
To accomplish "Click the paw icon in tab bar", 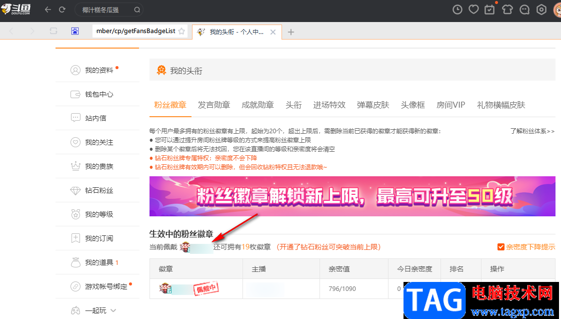I will tap(75, 31).
